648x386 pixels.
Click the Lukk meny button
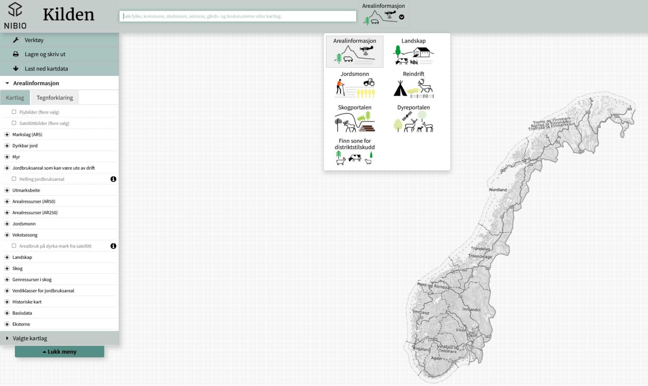click(x=60, y=352)
